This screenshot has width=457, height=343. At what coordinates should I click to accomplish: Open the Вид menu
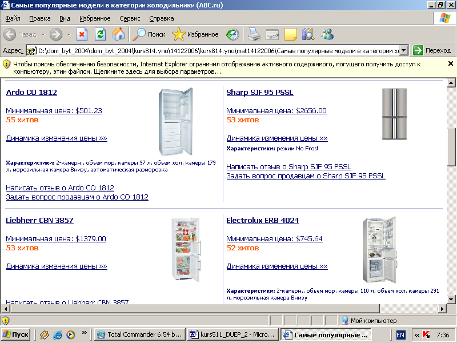[x=65, y=18]
